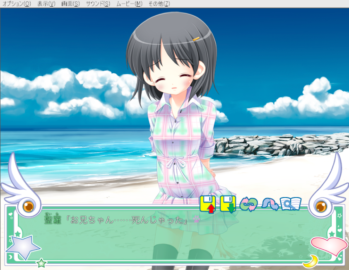Open the サウンド(S) menu
Screen dimensions: 349x270
click(98, 4)
